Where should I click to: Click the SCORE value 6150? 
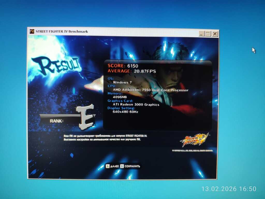click(x=133, y=66)
